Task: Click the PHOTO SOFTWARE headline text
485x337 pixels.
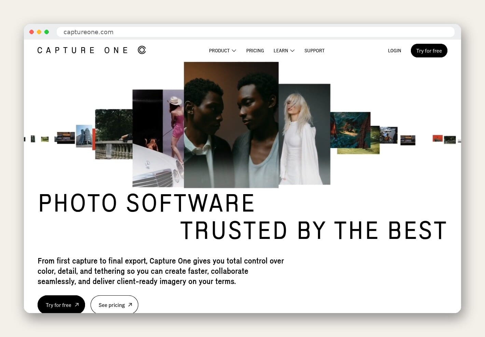Action: click(147, 203)
